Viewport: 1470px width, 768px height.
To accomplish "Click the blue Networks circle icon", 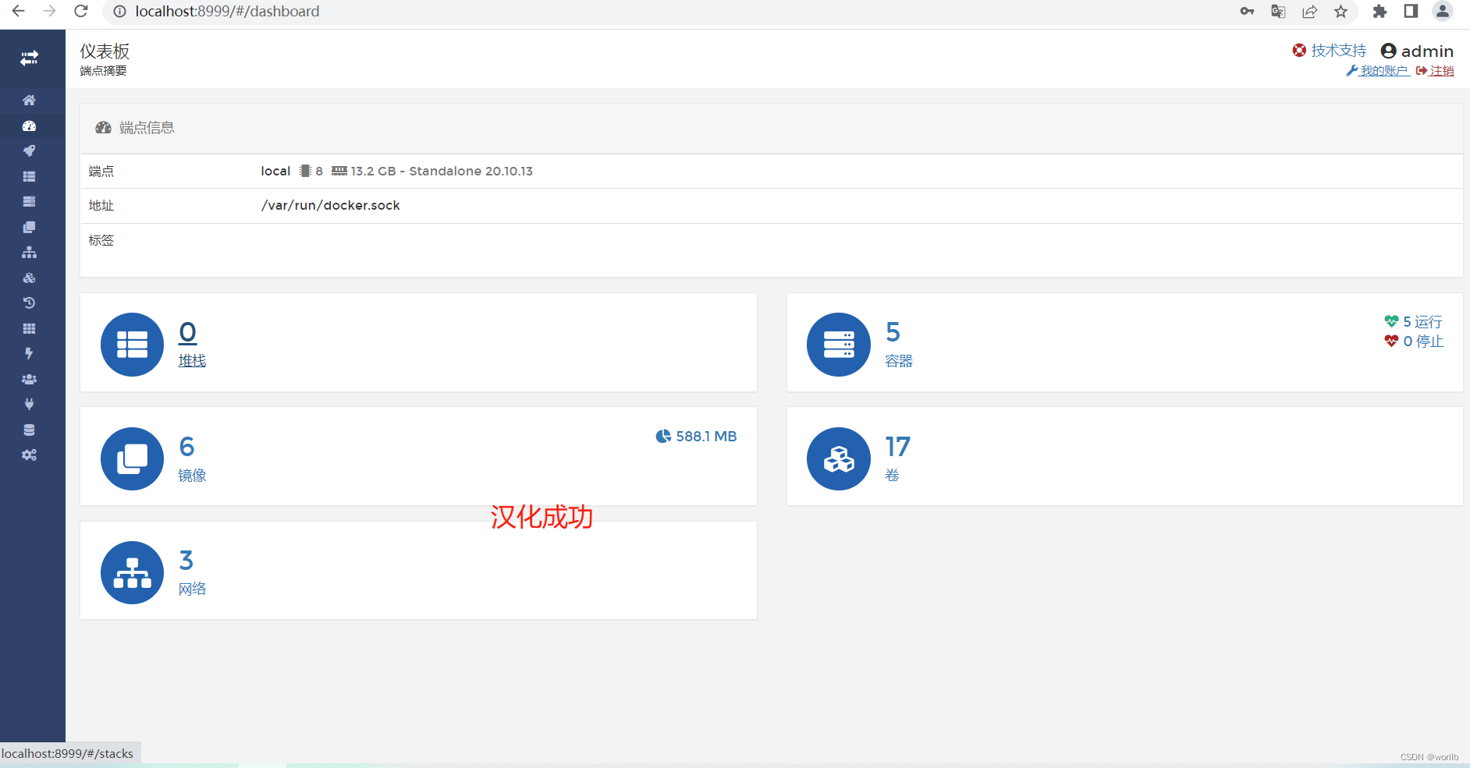I will (x=132, y=572).
